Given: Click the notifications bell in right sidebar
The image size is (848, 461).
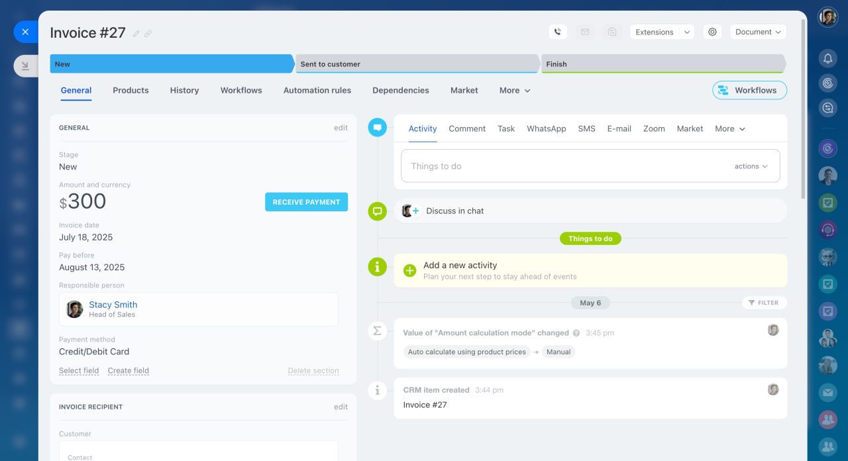Looking at the screenshot, I should (827, 59).
